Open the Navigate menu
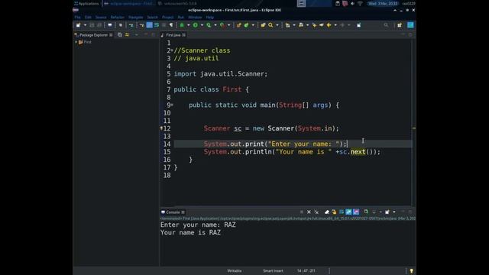Viewport: 489px width, 275px height. (x=136, y=17)
